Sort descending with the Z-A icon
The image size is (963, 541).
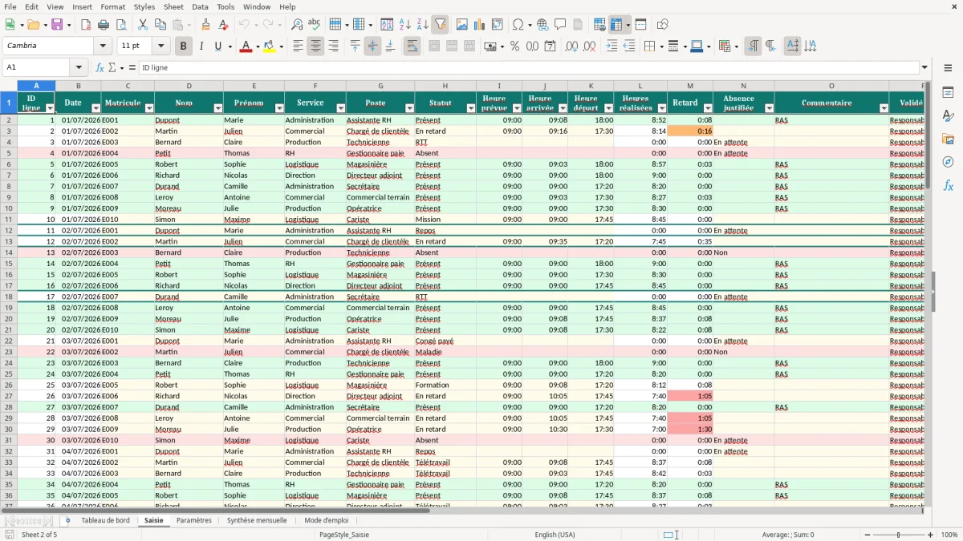point(423,25)
